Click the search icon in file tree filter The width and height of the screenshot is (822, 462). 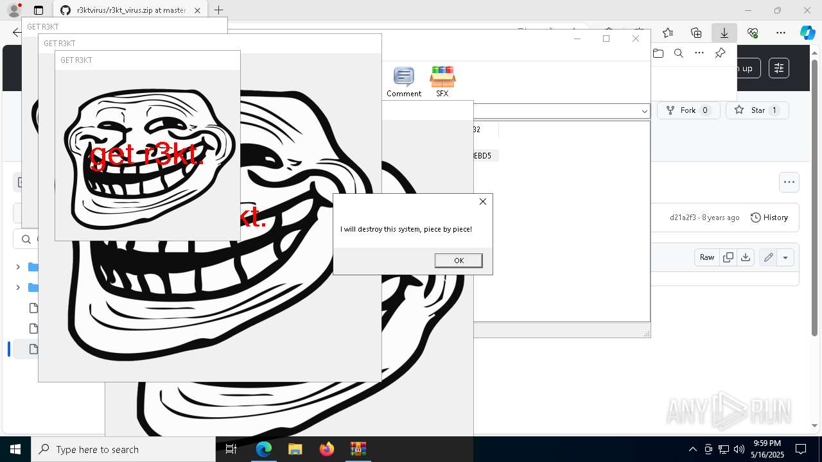point(26,239)
